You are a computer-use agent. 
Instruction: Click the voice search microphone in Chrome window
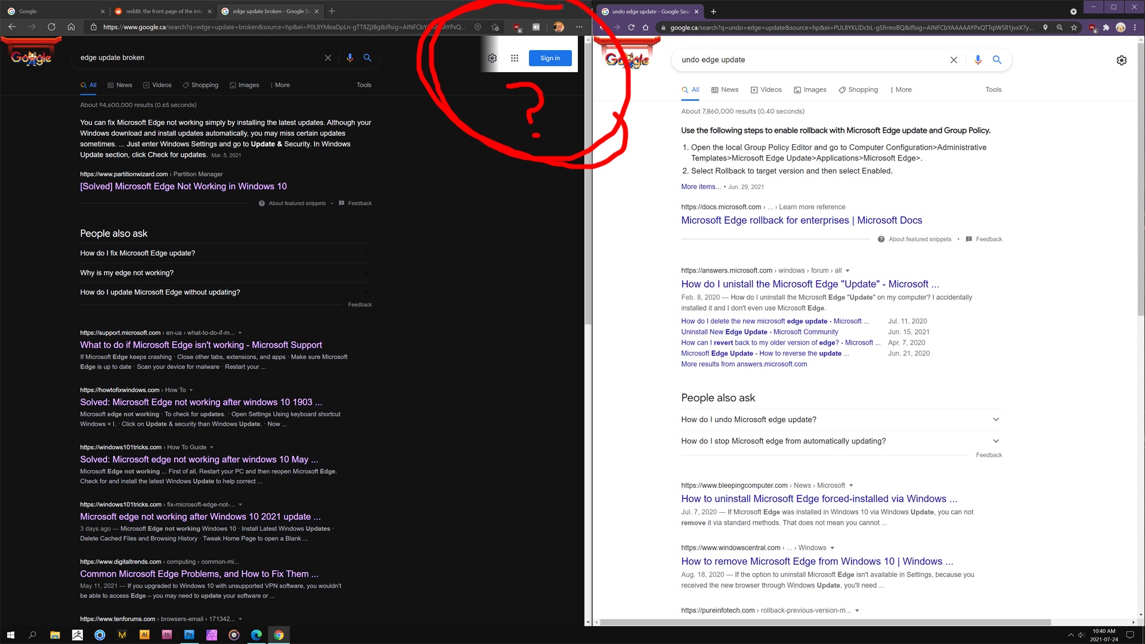[x=977, y=60]
